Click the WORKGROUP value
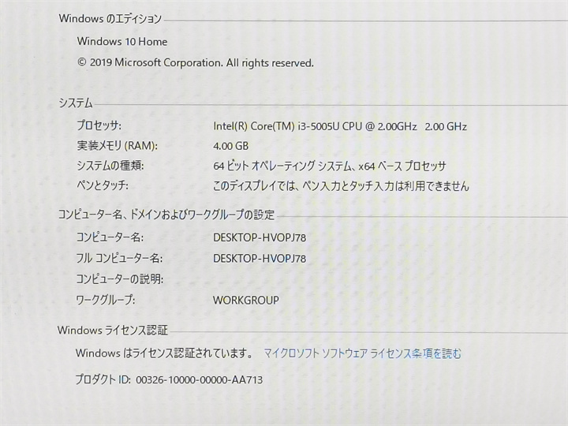This screenshot has width=568, height=426. (246, 301)
